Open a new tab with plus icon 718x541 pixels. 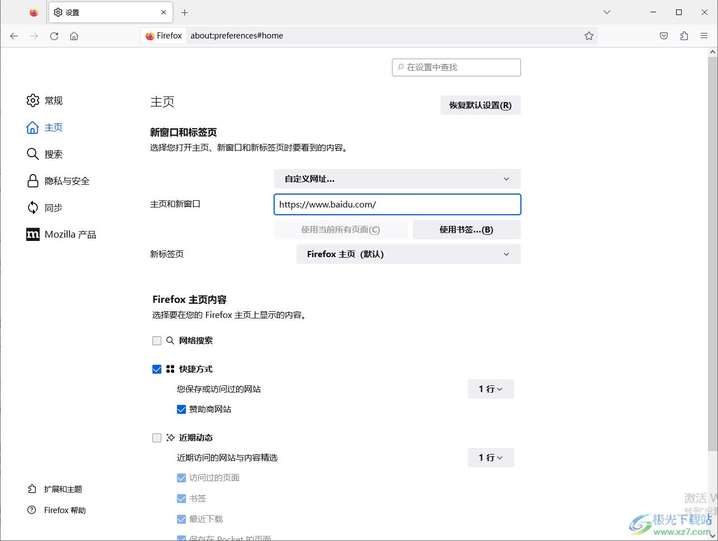(x=185, y=12)
